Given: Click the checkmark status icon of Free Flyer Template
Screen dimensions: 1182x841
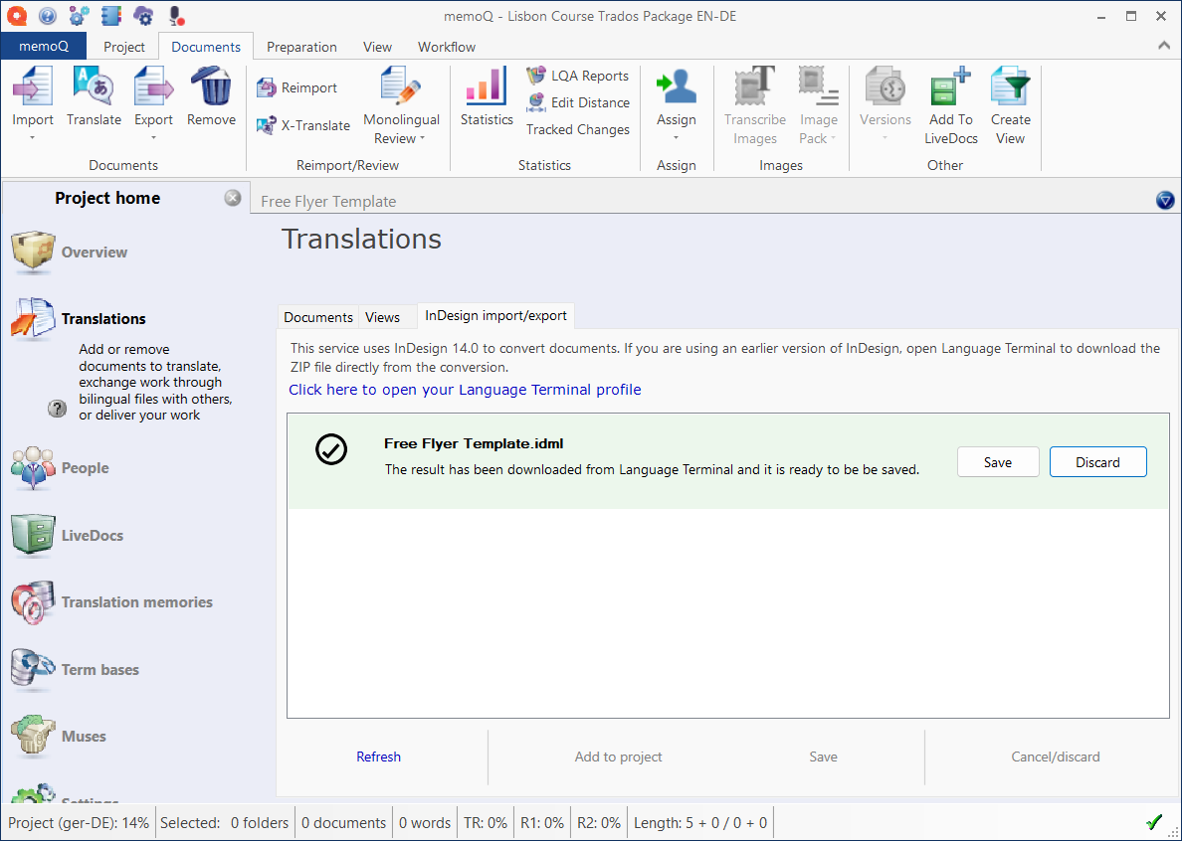Looking at the screenshot, I should tap(331, 449).
